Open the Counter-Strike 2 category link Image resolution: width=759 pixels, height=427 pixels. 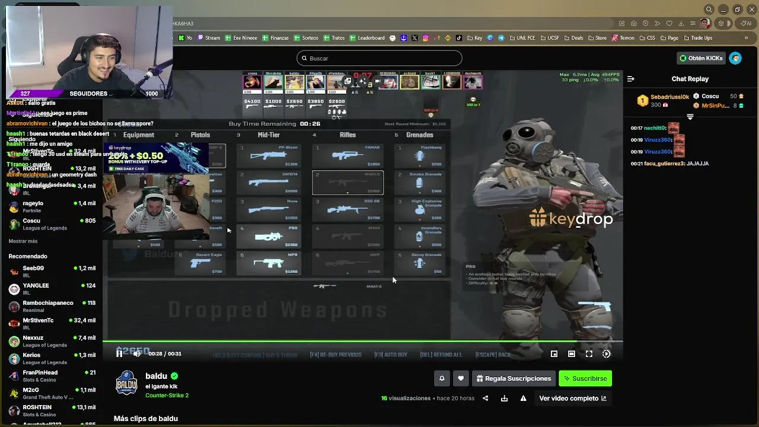pyautogui.click(x=167, y=396)
